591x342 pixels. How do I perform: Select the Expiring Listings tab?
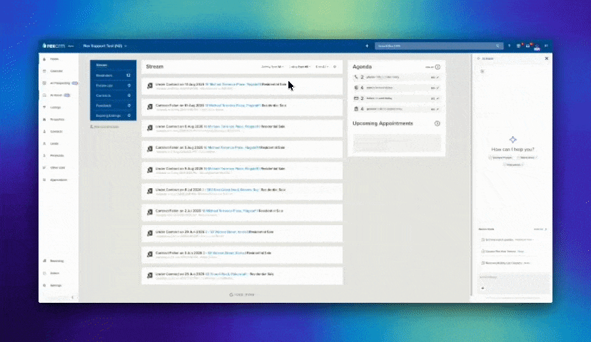[113, 115]
